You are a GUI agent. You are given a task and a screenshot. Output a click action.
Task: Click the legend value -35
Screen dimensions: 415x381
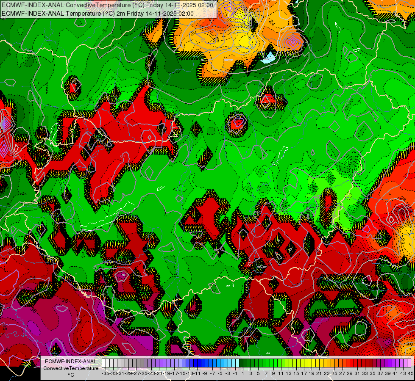106,374
